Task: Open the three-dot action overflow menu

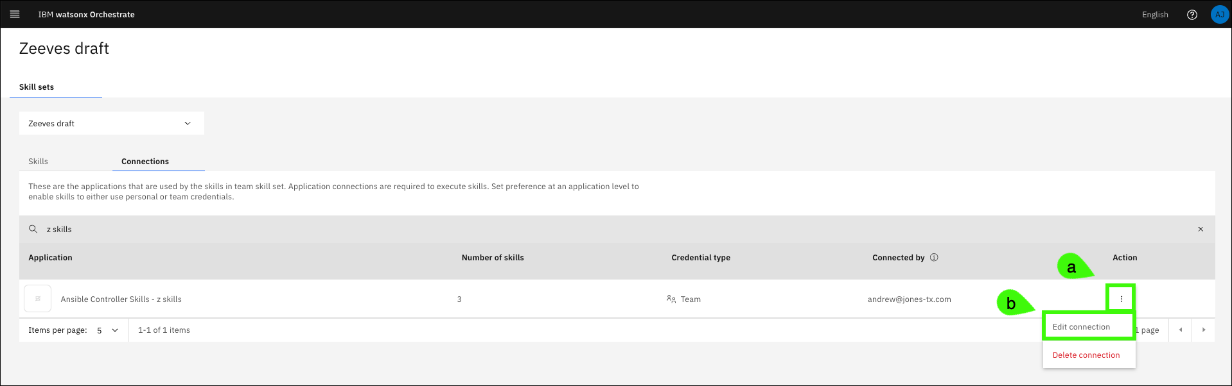Action: pyautogui.click(x=1122, y=299)
